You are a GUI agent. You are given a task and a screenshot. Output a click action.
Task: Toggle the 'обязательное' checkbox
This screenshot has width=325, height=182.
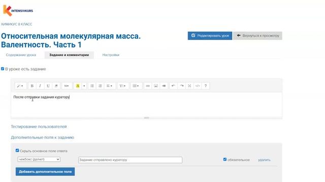pos(225,159)
